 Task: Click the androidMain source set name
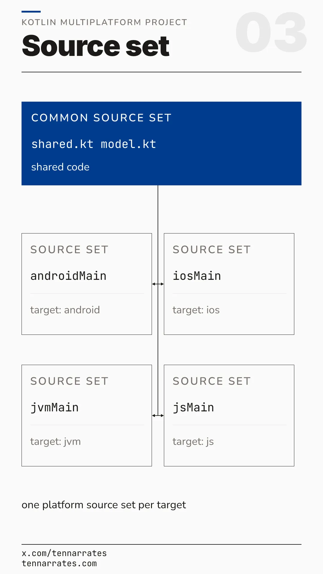click(68, 276)
